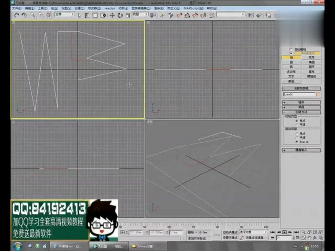Expand the Keyboard Entry rollout
Image resolution: width=335 pixels, height=251 pixels.
[x=301, y=150]
